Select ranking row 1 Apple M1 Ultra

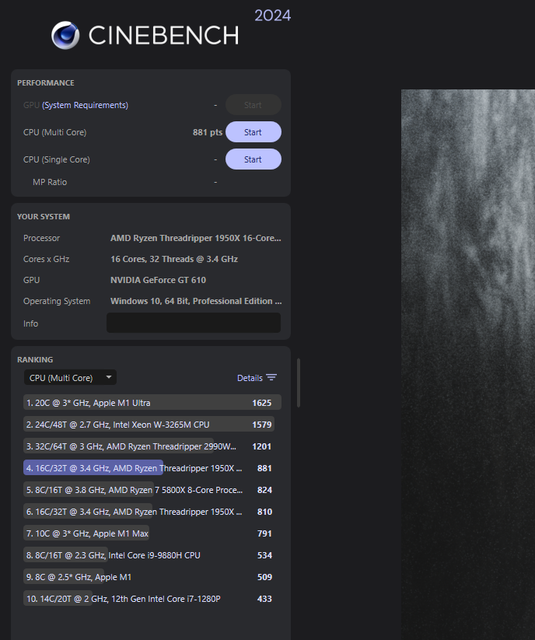152,403
